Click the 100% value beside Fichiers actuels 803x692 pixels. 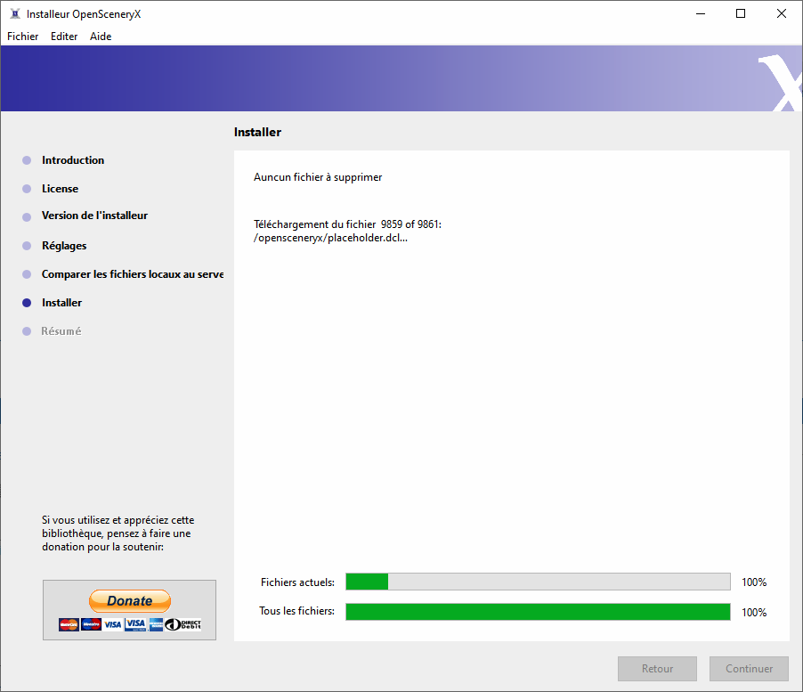tap(754, 582)
